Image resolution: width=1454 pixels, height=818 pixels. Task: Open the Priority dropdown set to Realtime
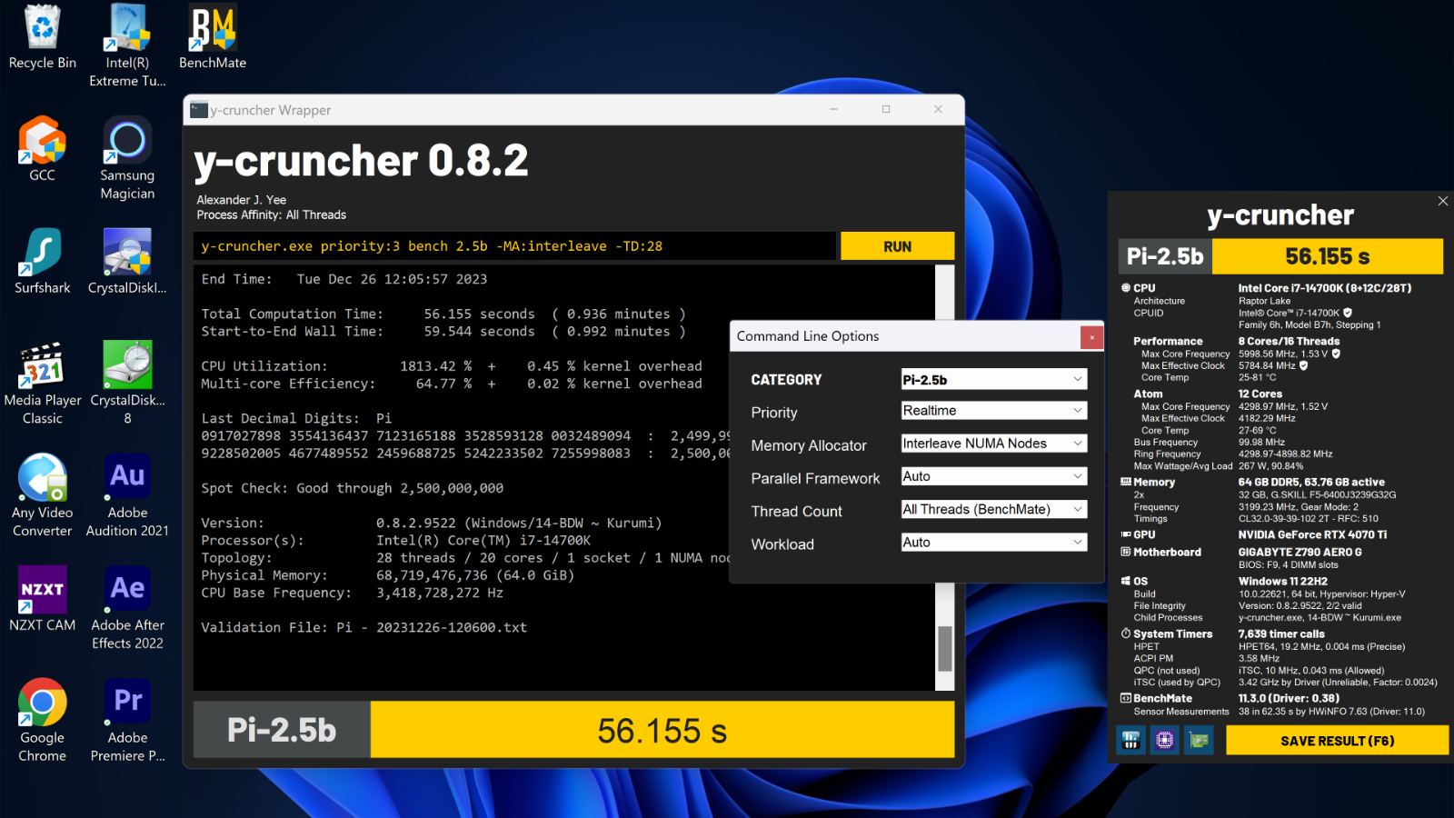click(993, 411)
